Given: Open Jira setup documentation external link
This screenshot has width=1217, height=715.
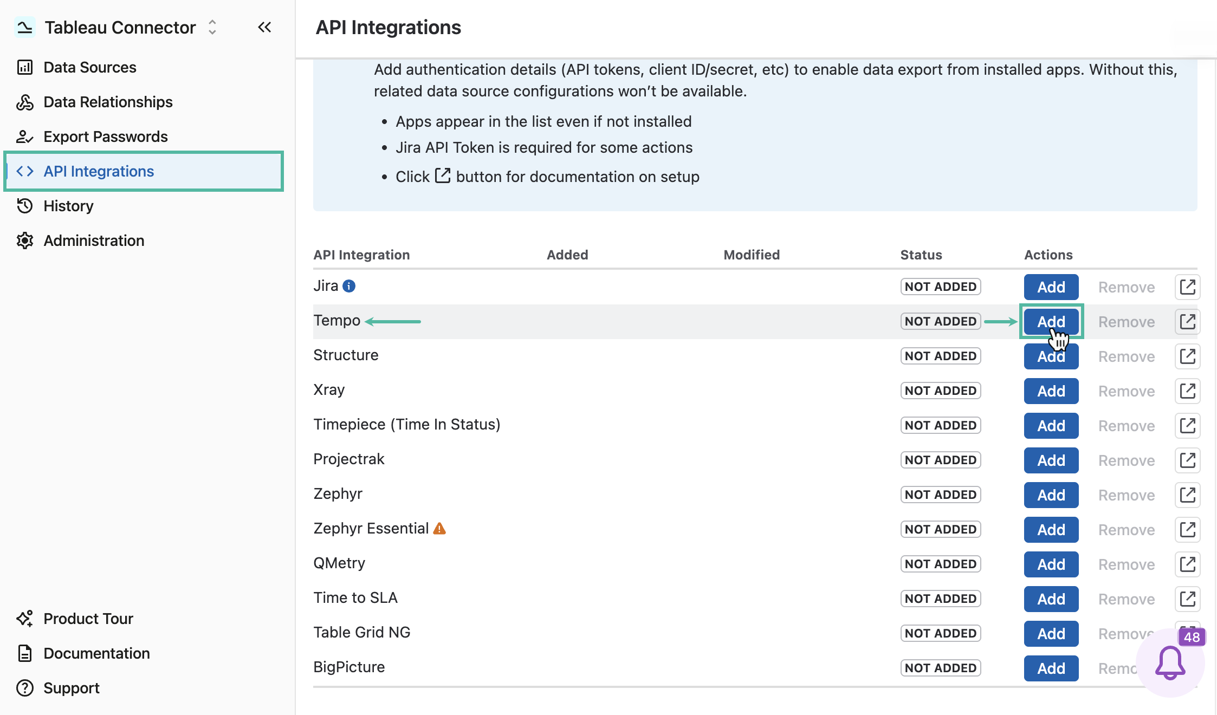Looking at the screenshot, I should (x=1187, y=287).
